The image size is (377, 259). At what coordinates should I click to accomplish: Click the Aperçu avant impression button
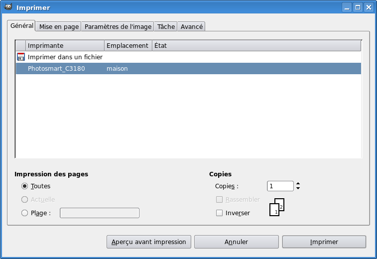pos(149,242)
